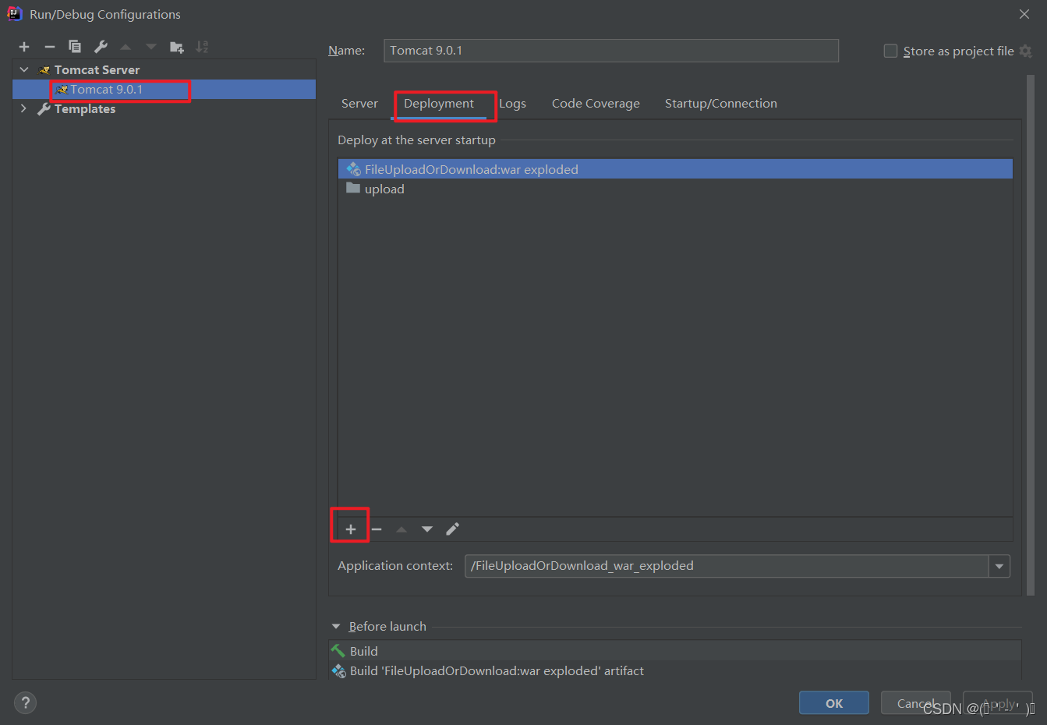The image size is (1047, 725).
Task: Click the Name input field
Action: (611, 51)
